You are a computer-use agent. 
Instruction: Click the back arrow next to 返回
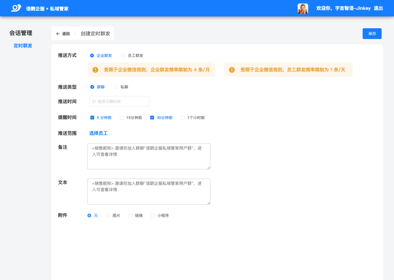(x=58, y=33)
